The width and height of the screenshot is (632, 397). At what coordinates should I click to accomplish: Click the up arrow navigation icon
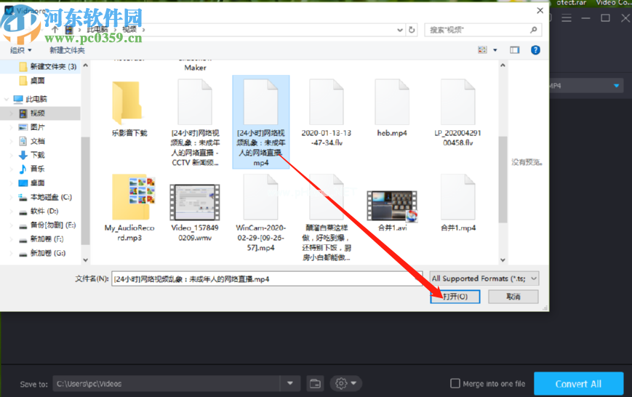pyautogui.click(x=55, y=29)
